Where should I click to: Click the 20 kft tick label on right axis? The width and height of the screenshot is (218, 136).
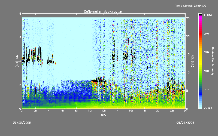click(188, 36)
